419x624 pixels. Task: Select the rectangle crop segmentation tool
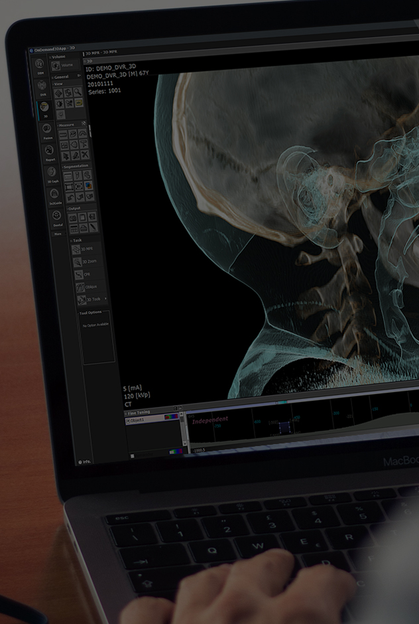(69, 187)
